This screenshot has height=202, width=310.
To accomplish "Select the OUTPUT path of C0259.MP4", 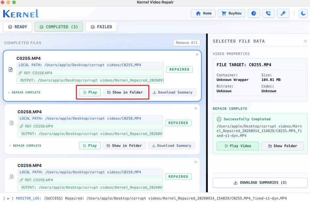I will 90,188.
